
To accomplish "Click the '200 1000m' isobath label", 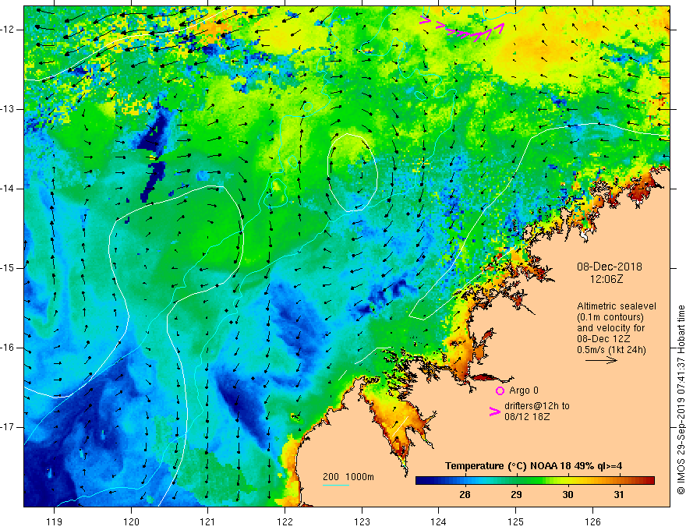I will [348, 477].
